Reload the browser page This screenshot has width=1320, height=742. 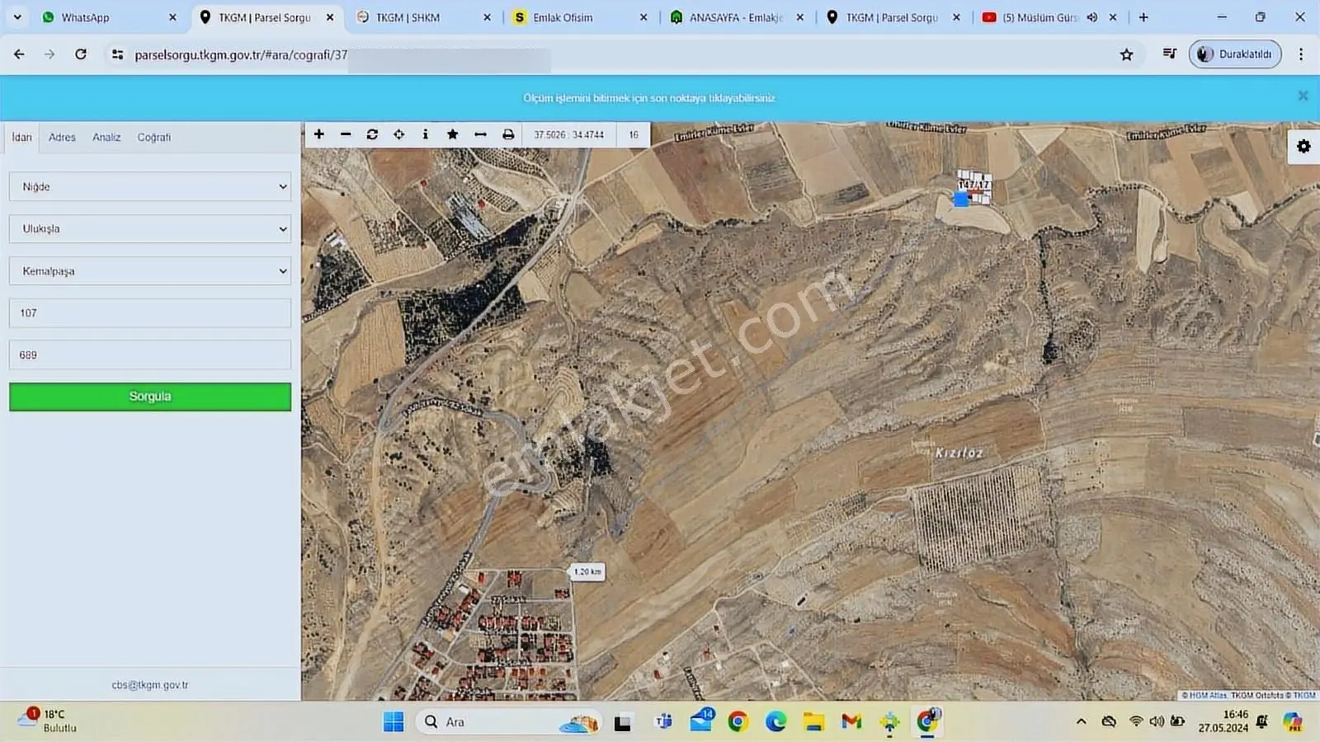coord(81,54)
